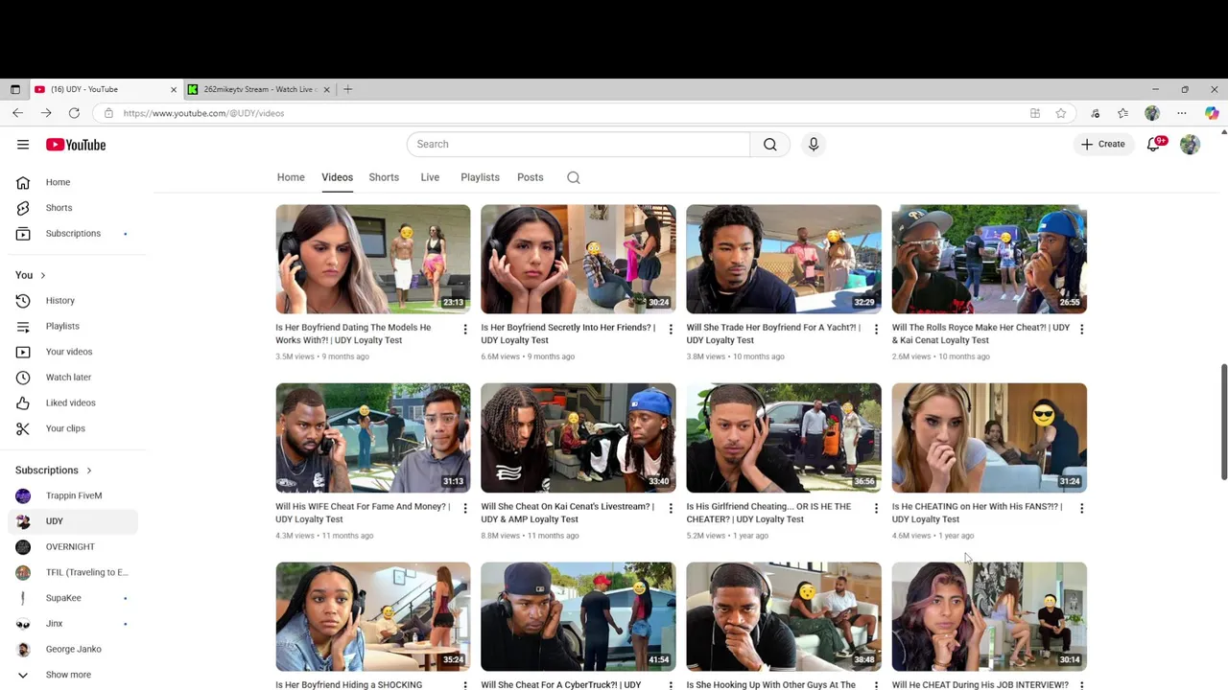Screen dimensions: 1228x690
Task: Play 'Secretly Into Her Friends' thumbnail
Action: pos(579,259)
